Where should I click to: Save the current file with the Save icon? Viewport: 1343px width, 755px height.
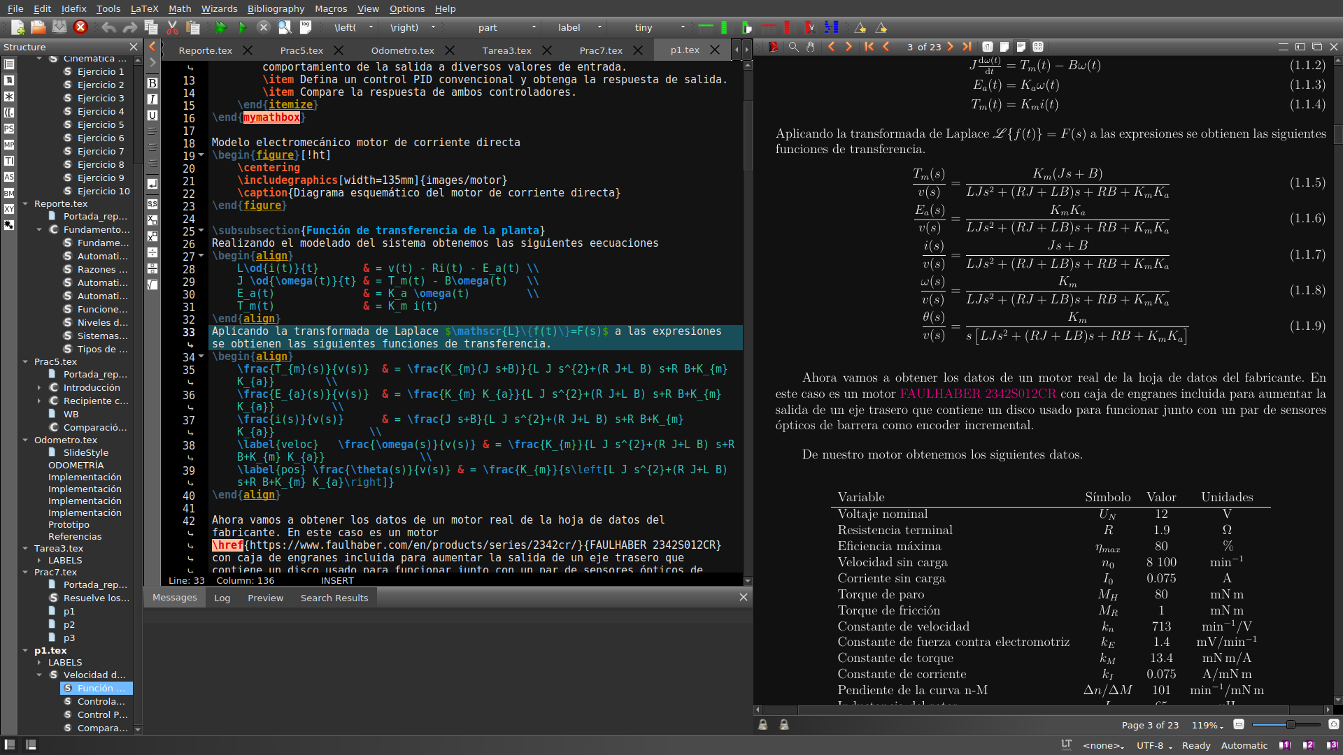[59, 27]
